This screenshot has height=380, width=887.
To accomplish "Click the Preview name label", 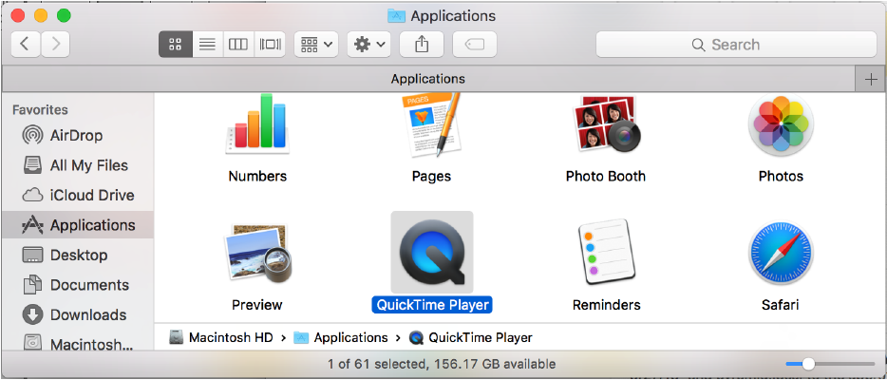I will [x=257, y=305].
